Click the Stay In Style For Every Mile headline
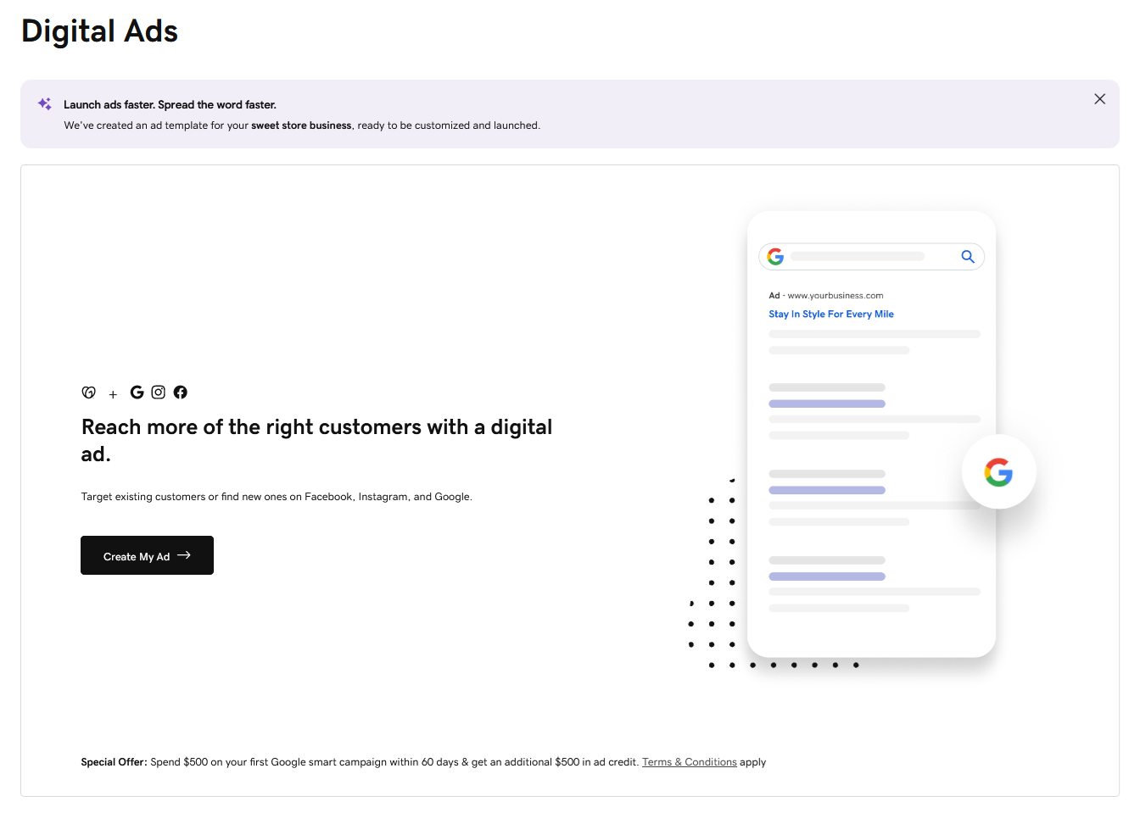 [x=830, y=314]
